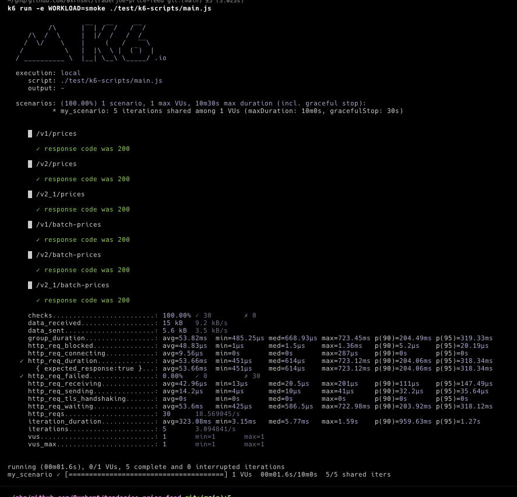This screenshot has height=497, width=517.
Task: Click the '✗ 0' failures count in checks row
Action: [x=250, y=316]
